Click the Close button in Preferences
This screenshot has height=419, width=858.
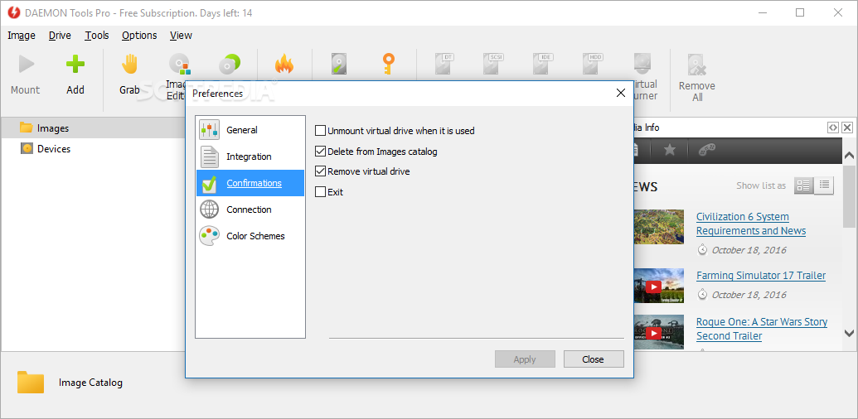pyautogui.click(x=594, y=359)
